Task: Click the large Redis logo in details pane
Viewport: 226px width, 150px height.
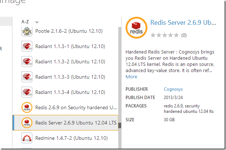Action: pos(136,28)
